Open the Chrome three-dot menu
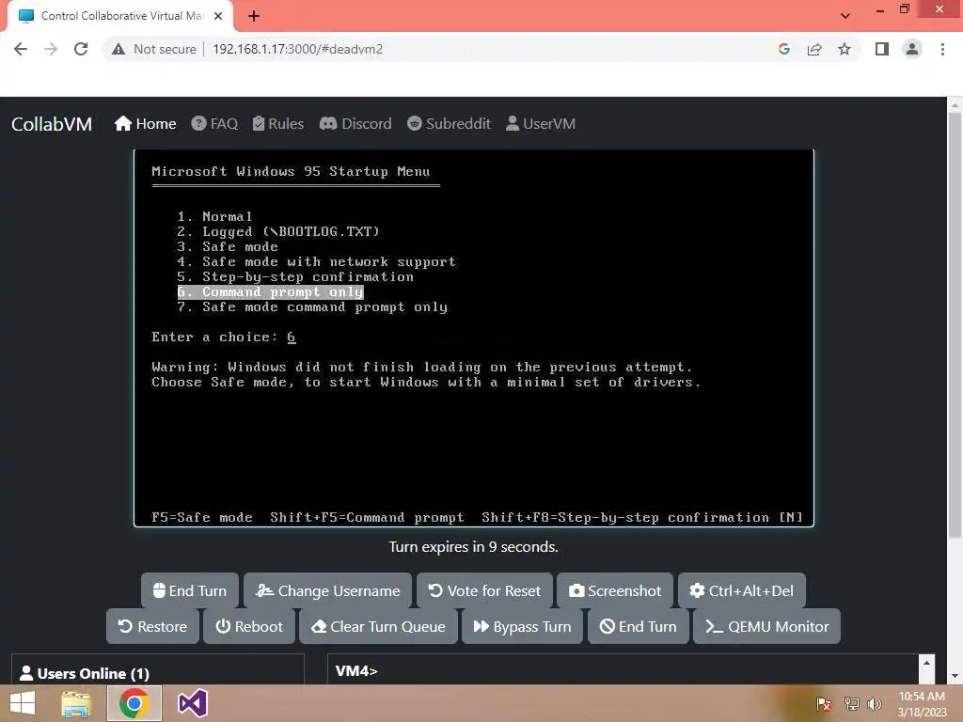Viewport: 963px width, 722px height. [942, 49]
